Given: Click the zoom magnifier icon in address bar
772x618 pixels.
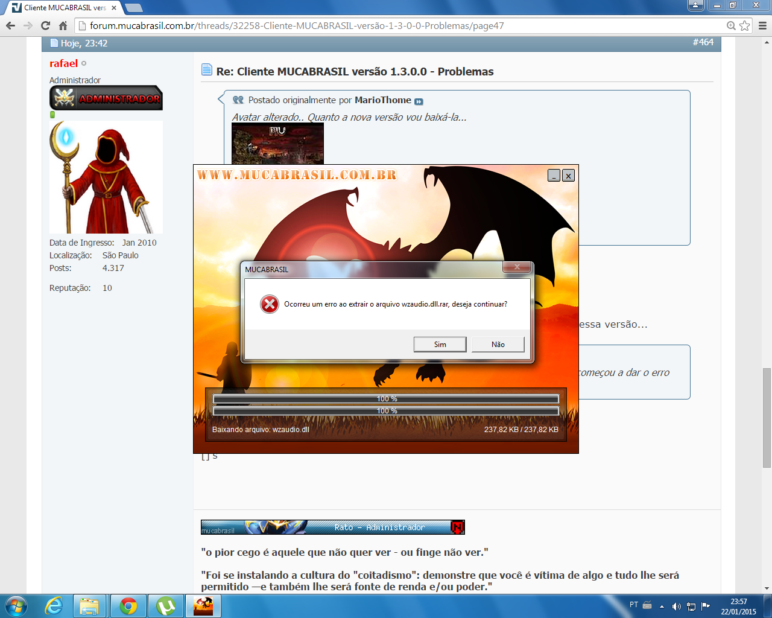Looking at the screenshot, I should click(731, 25).
